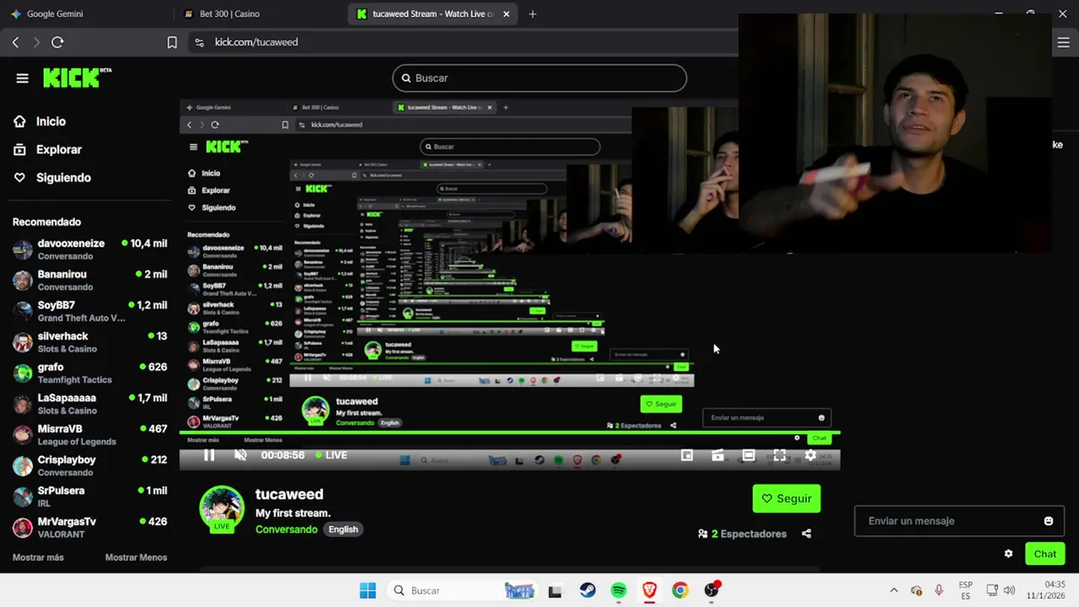This screenshot has height=607, width=1079.
Task: Open Brave browser from taskbar
Action: 649,591
